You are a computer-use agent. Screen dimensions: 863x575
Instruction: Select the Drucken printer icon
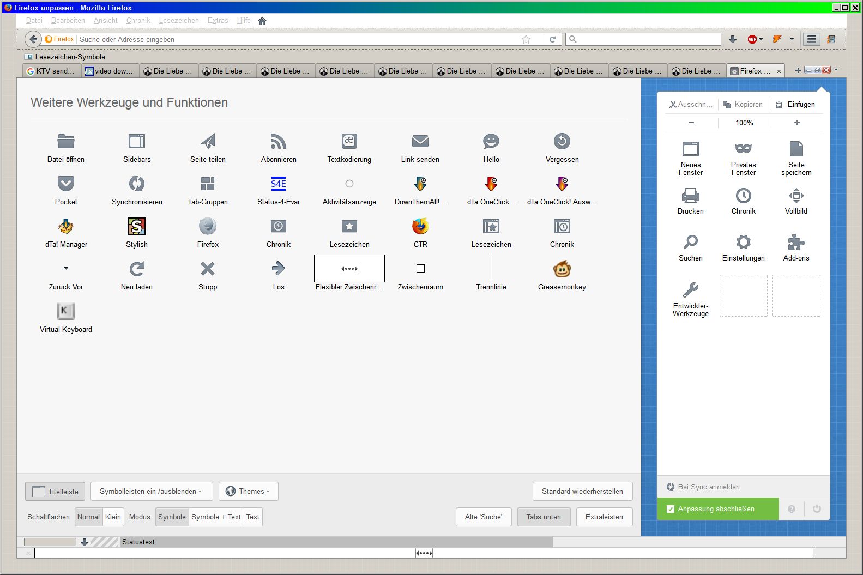[x=691, y=196]
